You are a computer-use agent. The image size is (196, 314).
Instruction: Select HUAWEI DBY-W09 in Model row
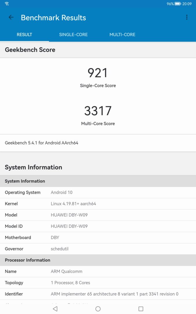coord(69,215)
